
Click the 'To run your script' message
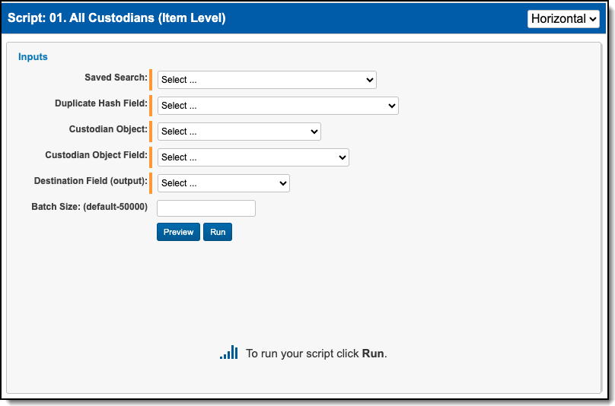(316, 354)
